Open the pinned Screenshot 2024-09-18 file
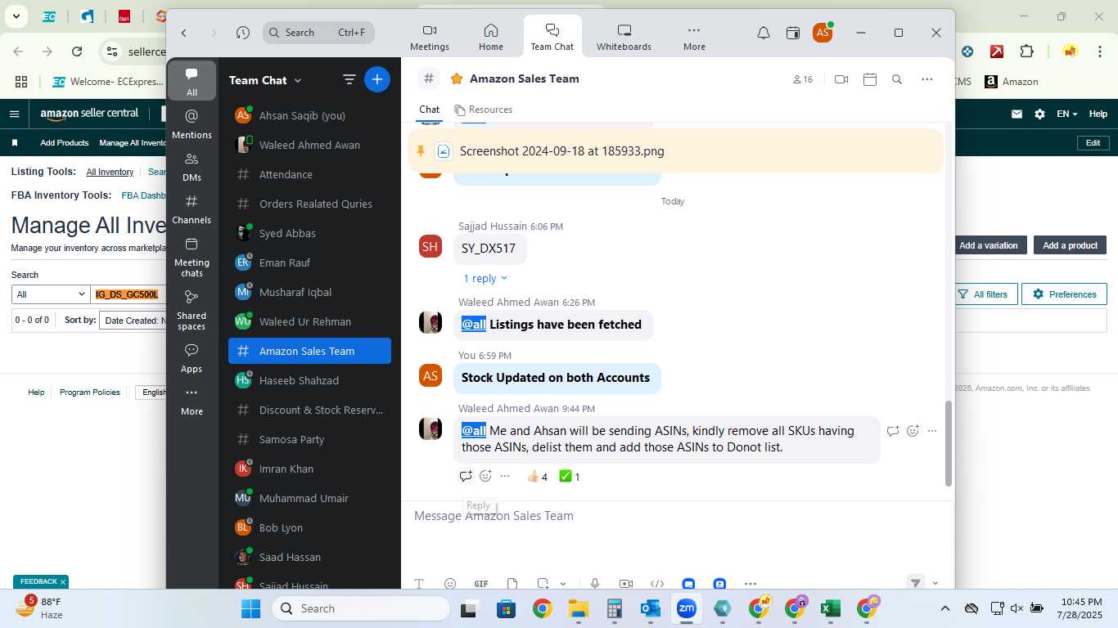 click(561, 151)
